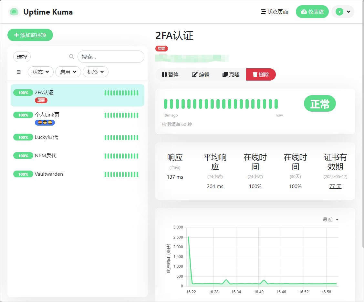Click the monitor search input field

click(x=111, y=57)
